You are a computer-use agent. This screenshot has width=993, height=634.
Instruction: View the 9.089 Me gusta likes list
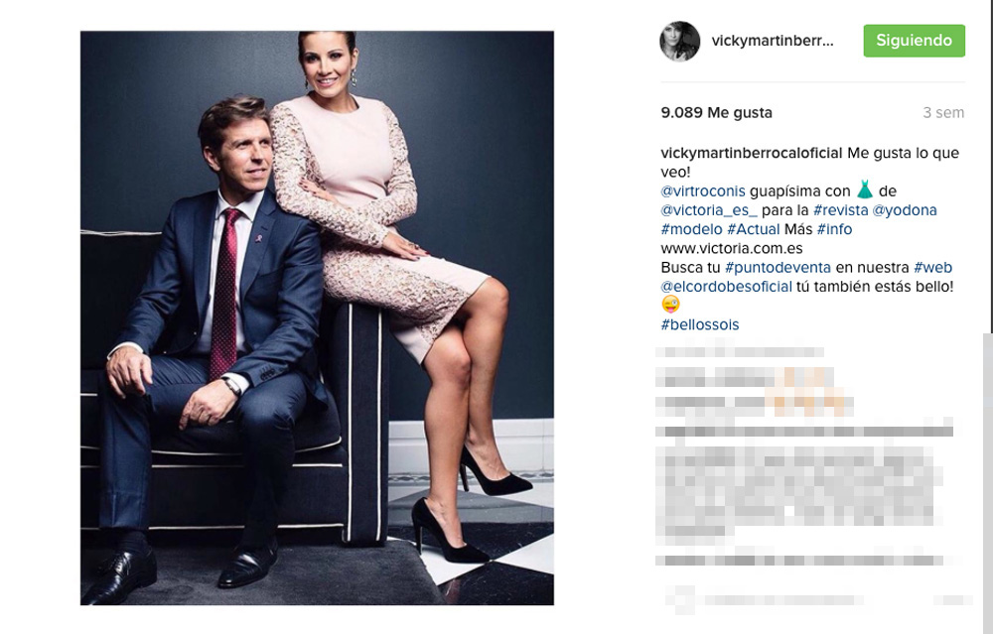click(x=716, y=113)
